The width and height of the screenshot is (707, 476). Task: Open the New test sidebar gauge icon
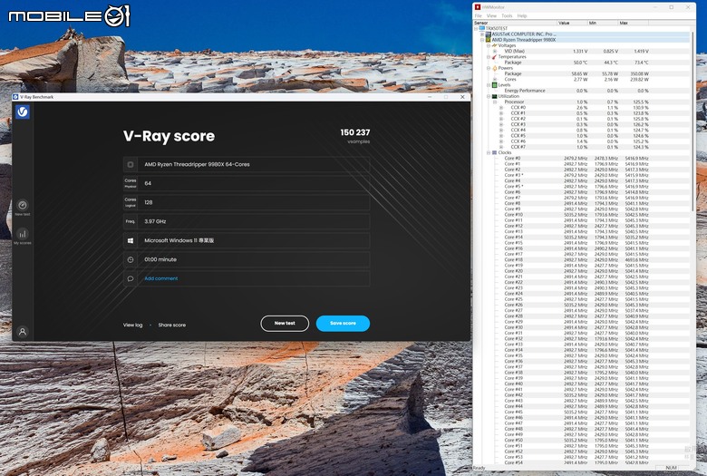[x=23, y=205]
